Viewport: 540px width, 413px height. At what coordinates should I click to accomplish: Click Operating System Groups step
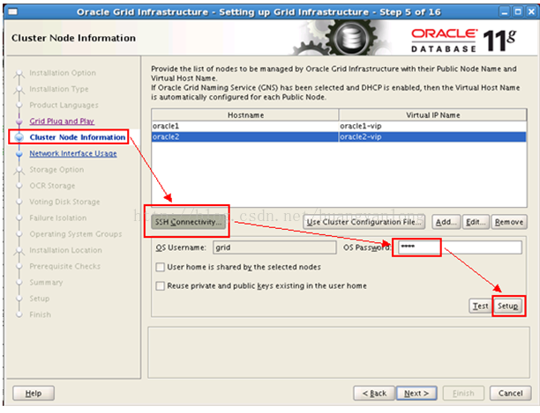76,234
